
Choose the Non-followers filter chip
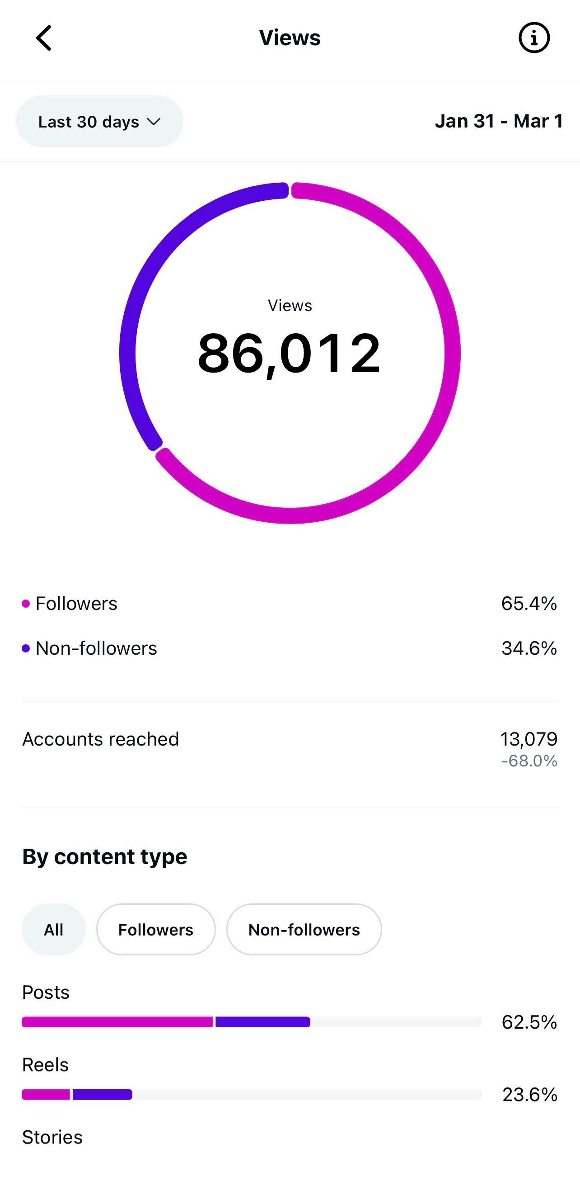(304, 929)
